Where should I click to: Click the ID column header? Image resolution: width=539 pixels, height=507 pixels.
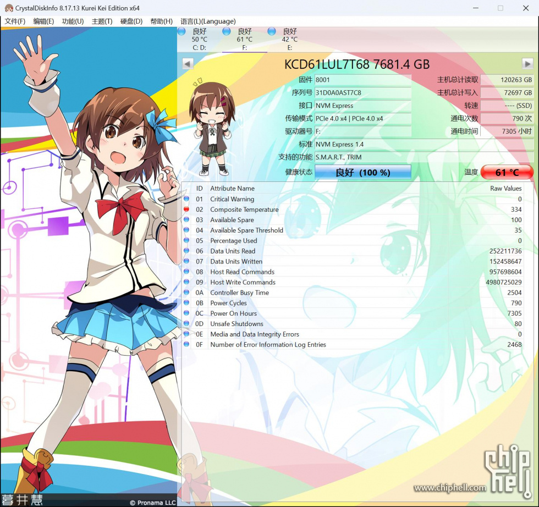(199, 189)
